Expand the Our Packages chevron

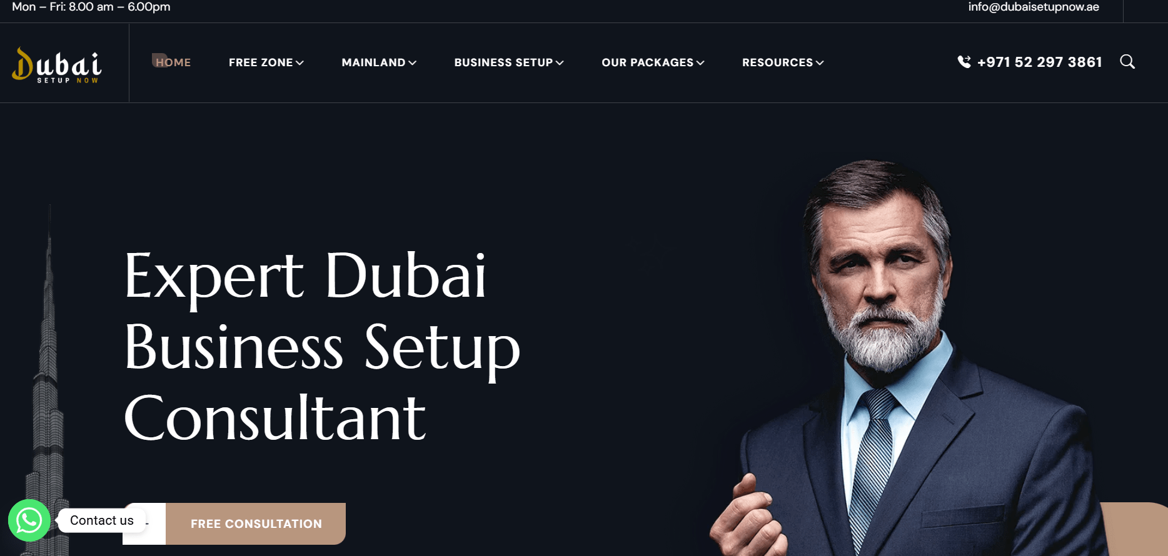[x=700, y=63]
